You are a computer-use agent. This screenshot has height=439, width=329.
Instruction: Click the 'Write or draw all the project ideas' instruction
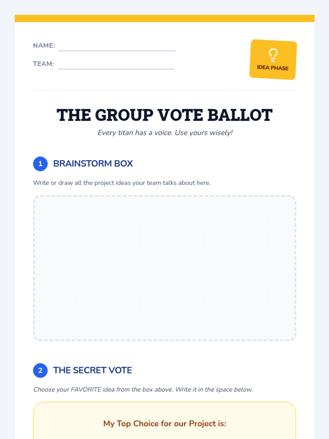pyautogui.click(x=122, y=183)
